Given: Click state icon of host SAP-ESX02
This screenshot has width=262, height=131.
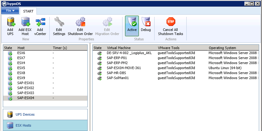Looking at the screenshot, I should 10,88.
